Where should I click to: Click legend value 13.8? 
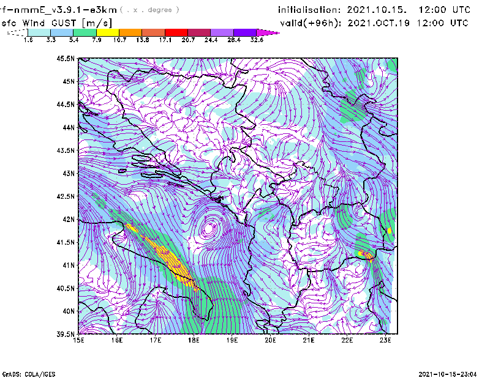[143, 40]
